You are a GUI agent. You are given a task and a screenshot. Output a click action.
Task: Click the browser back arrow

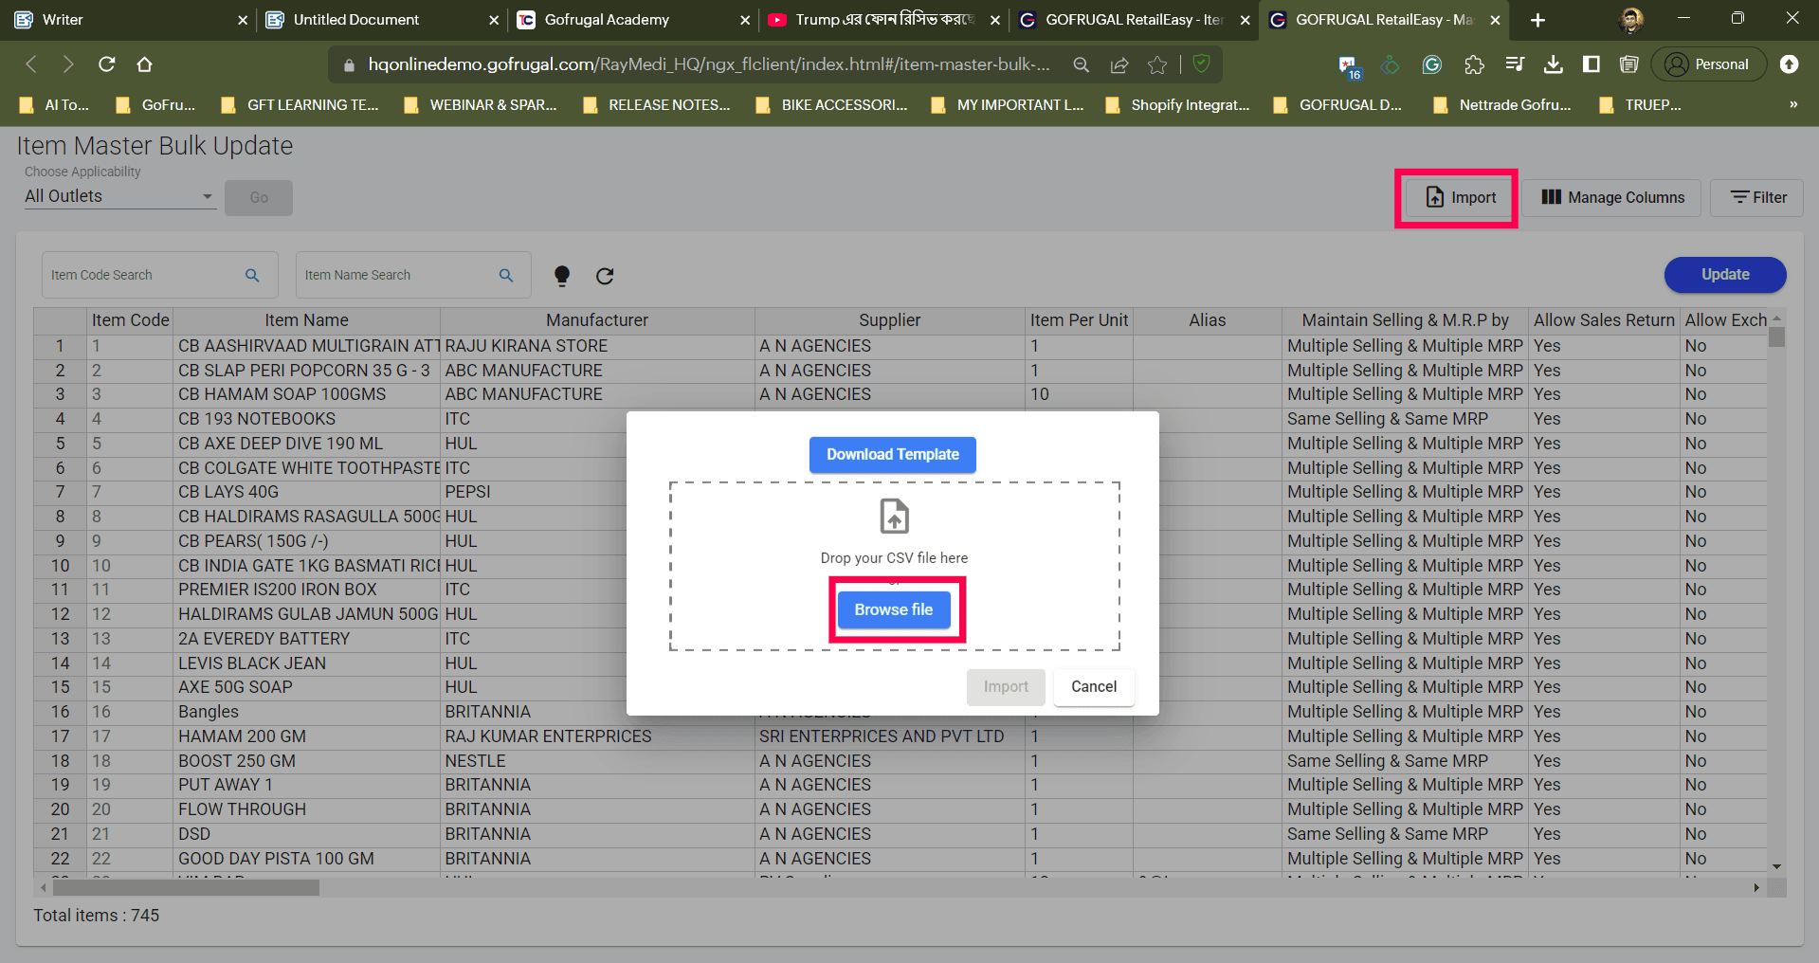[31, 64]
